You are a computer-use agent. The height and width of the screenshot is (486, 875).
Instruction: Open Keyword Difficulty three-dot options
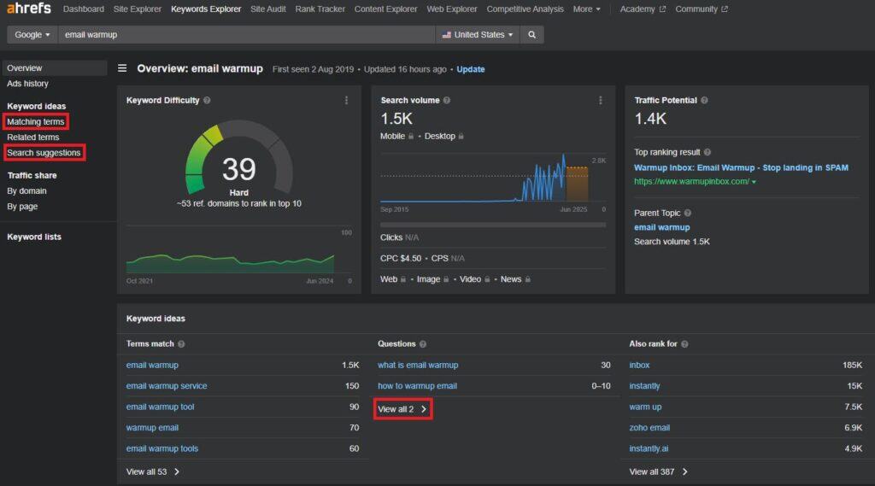point(347,101)
